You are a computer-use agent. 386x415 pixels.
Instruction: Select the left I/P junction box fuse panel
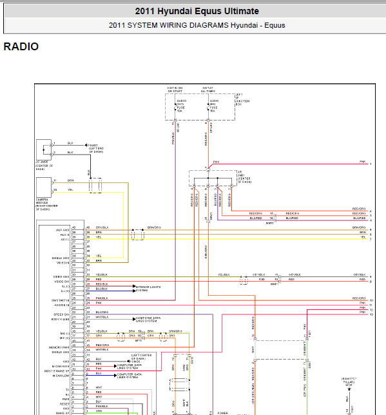(x=200, y=107)
